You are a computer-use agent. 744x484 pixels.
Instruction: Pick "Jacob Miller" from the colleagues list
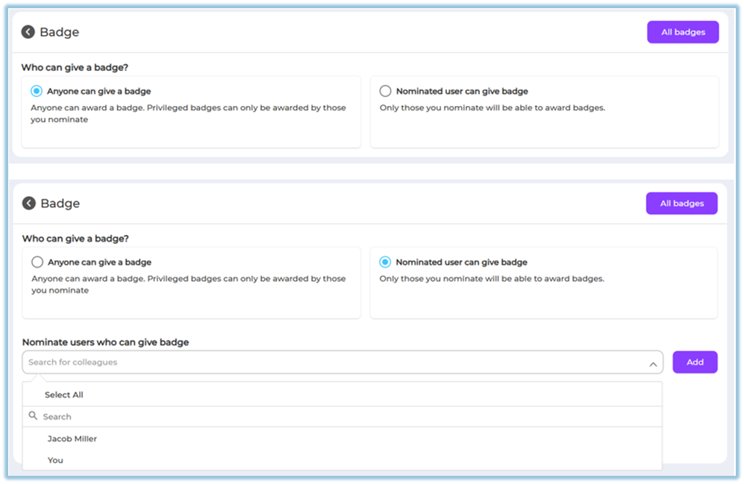tap(72, 439)
